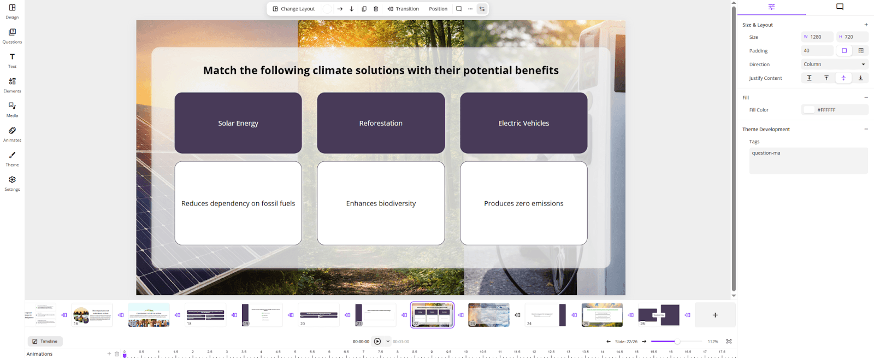Viewport: 874px width, 358px height.
Task: Open the Animates sidebar panel
Action: (12, 134)
